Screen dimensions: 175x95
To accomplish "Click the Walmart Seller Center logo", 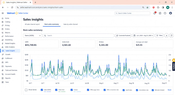I will click(17, 13).
